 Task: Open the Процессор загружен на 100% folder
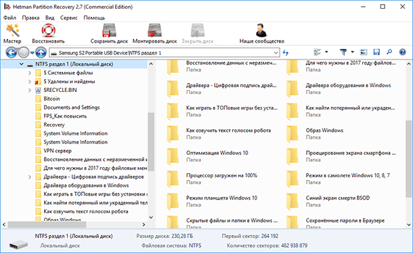(x=212, y=179)
